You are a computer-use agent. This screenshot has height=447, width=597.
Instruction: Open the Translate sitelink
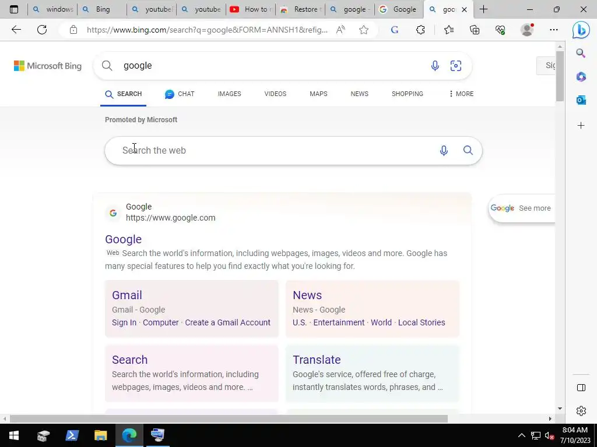click(x=317, y=360)
